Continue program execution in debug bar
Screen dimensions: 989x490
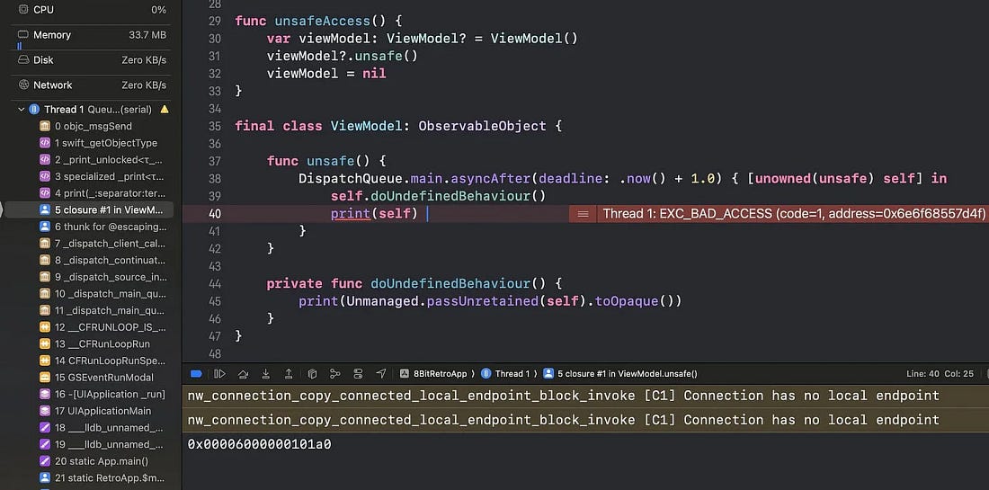coord(219,374)
